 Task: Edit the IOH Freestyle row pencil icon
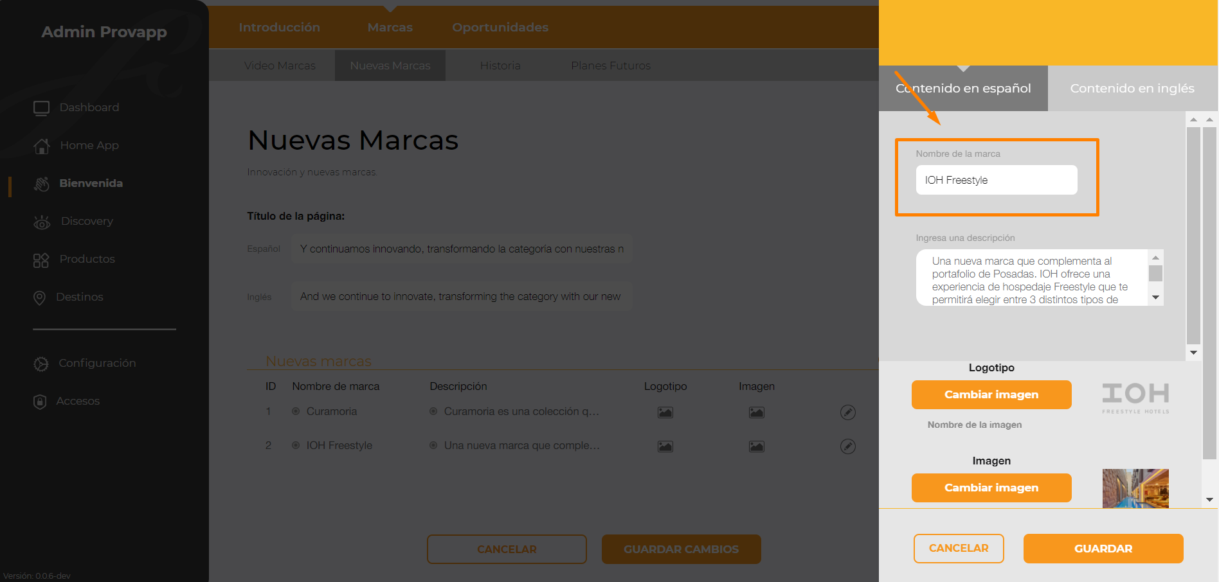[848, 446]
